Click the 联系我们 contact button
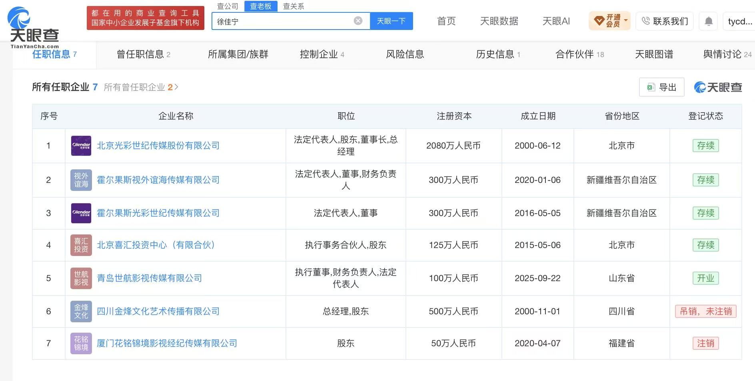The image size is (755, 381). [665, 21]
